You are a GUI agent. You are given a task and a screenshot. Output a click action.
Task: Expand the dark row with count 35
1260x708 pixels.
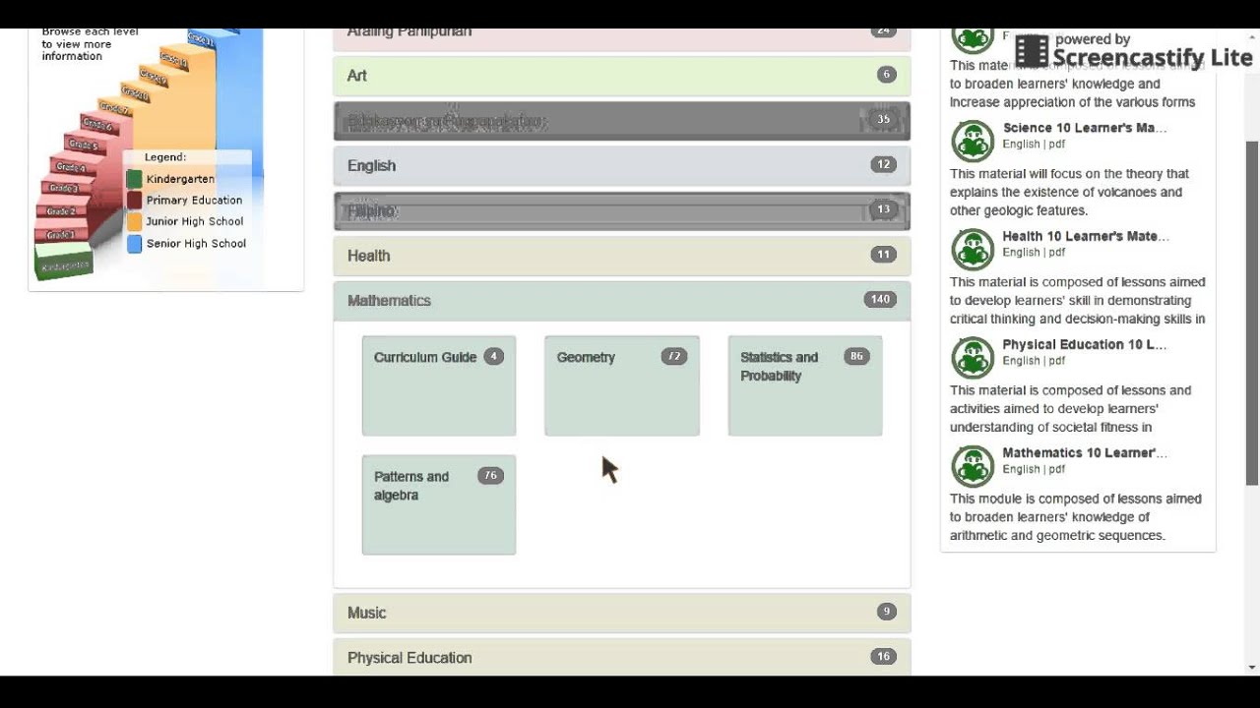coord(622,121)
